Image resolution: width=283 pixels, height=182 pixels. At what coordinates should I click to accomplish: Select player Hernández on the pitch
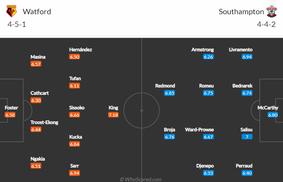pos(81,50)
